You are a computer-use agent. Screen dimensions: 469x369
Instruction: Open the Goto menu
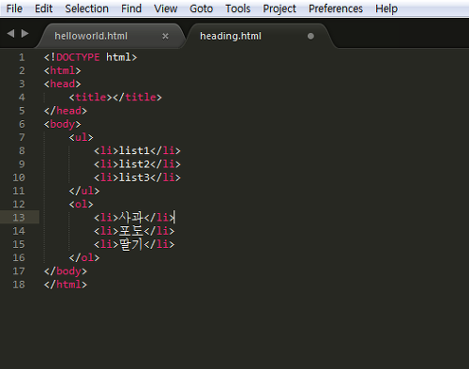[201, 8]
